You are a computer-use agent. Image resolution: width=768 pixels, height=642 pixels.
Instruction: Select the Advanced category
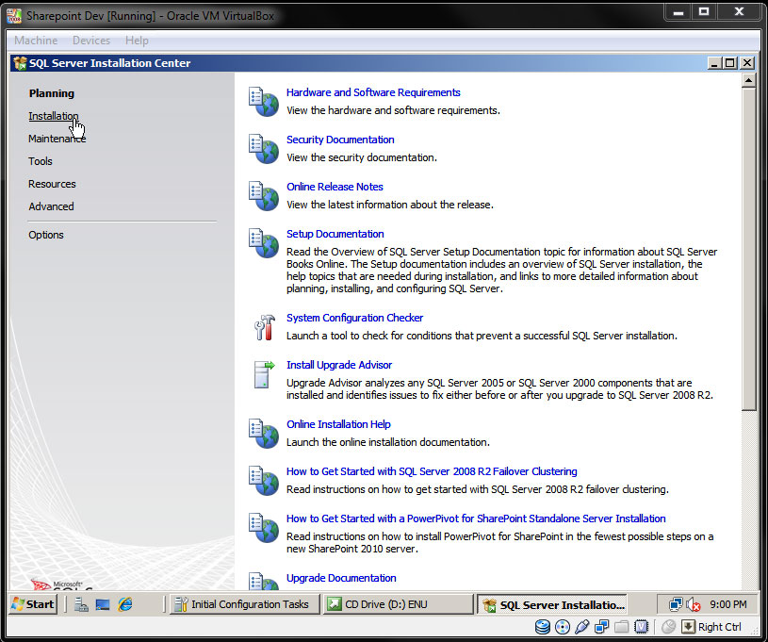51,206
